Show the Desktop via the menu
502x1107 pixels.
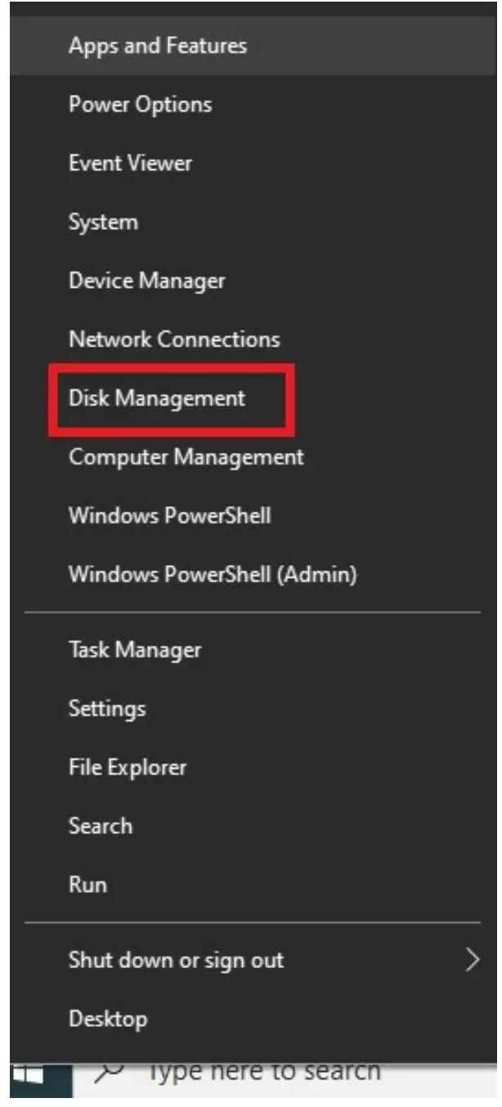107,1019
